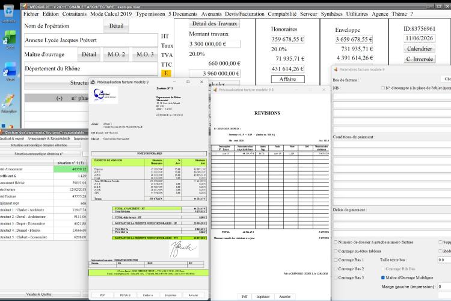Click Détail button beside Maître d'ouvrage

[89, 54]
